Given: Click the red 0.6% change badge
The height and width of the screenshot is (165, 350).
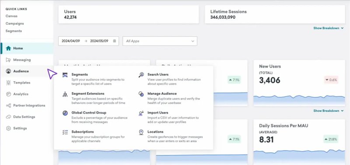Looking at the screenshot, I should pos(331,80).
